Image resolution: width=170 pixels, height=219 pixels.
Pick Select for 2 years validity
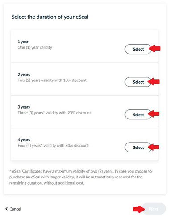(x=138, y=82)
